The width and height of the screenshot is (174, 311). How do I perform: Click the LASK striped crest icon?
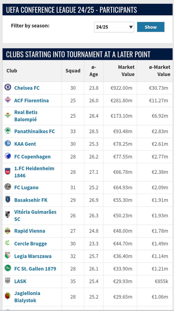pyautogui.click(x=7, y=281)
